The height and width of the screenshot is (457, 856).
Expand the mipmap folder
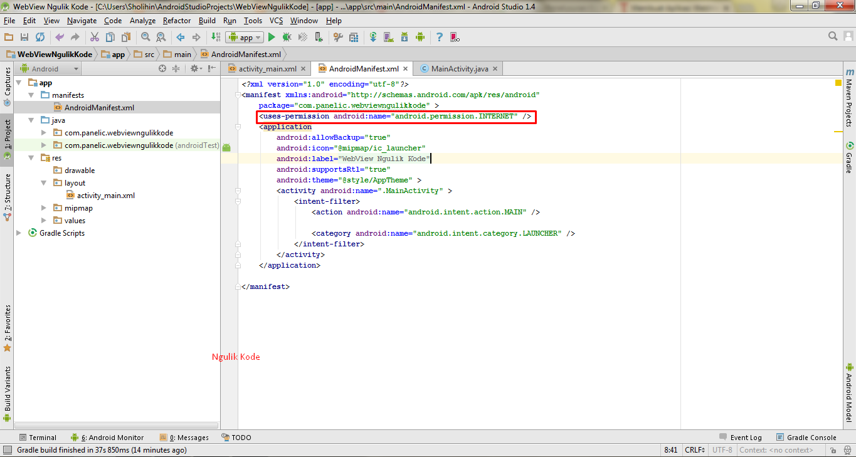44,208
